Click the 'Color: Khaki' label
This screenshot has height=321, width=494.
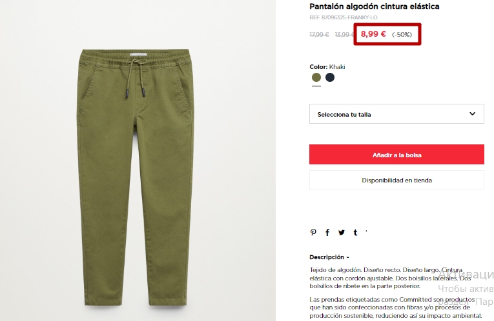click(327, 66)
